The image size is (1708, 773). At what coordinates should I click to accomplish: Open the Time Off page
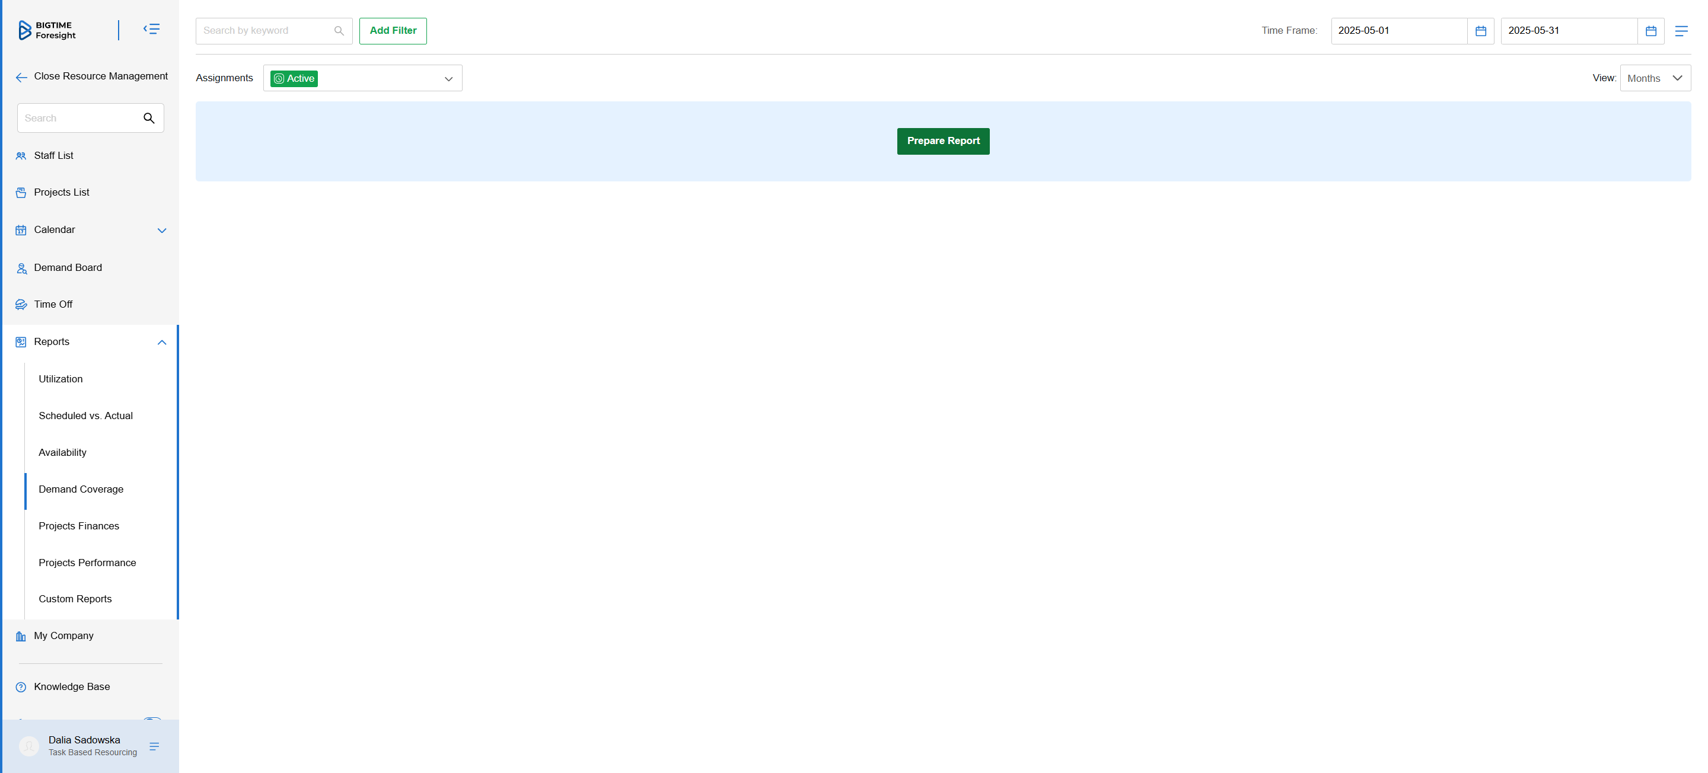pyautogui.click(x=53, y=304)
